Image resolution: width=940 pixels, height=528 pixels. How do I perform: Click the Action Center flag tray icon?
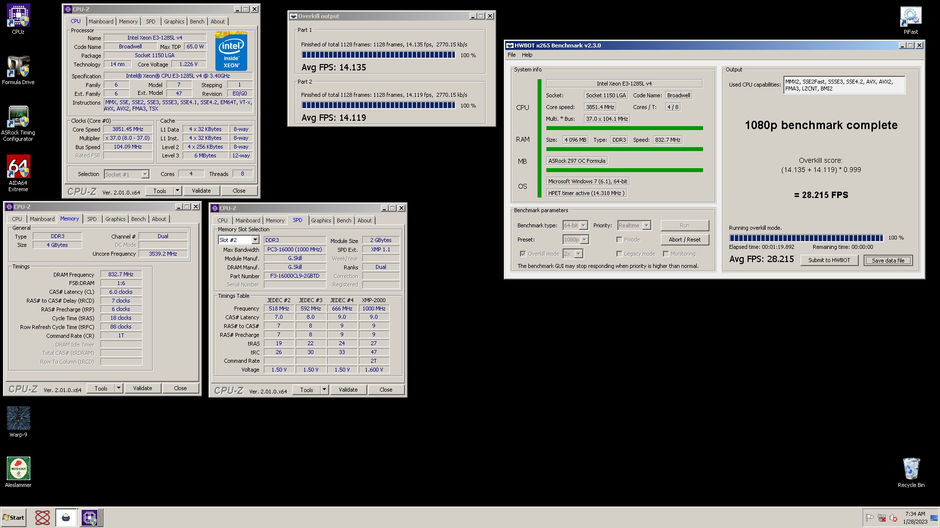869,518
